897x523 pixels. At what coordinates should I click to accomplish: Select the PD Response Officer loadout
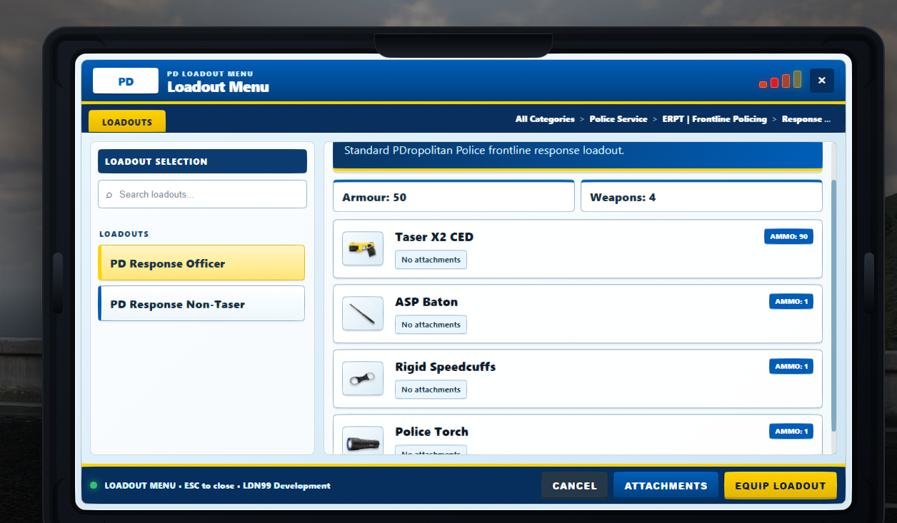point(201,263)
